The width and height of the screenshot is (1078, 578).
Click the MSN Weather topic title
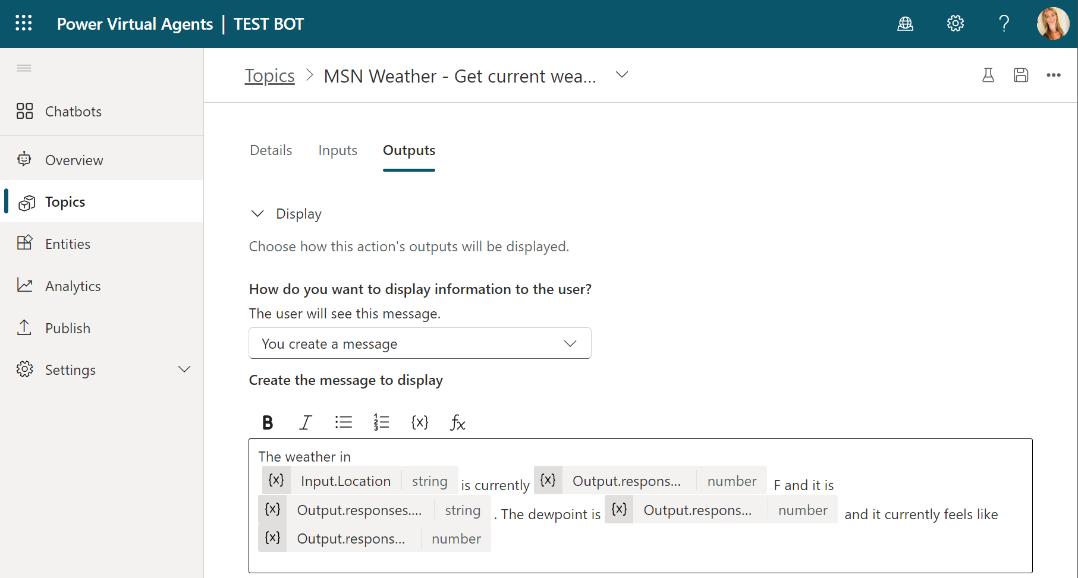point(460,76)
